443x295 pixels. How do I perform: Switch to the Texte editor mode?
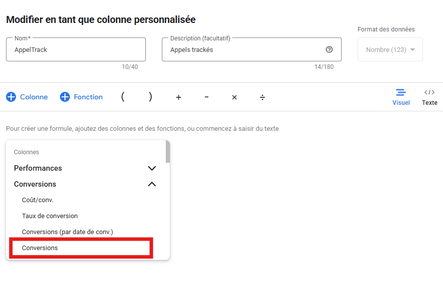pos(429,97)
